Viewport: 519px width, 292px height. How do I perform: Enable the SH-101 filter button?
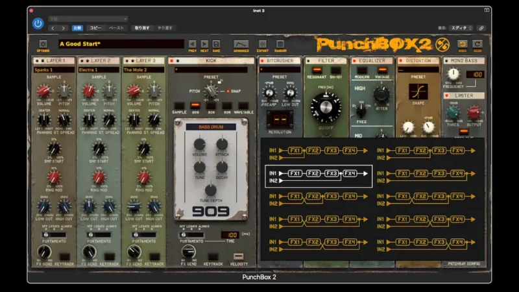pos(335,70)
